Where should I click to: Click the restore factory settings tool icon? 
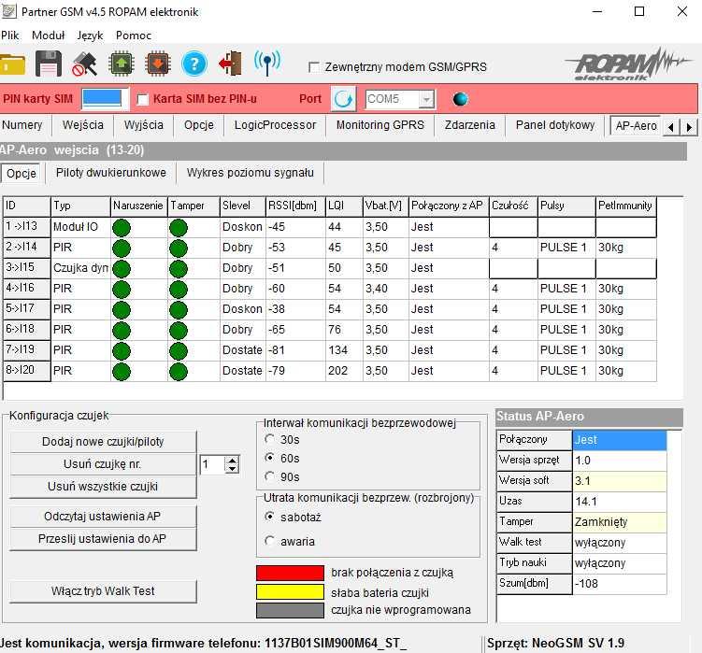click(x=84, y=64)
